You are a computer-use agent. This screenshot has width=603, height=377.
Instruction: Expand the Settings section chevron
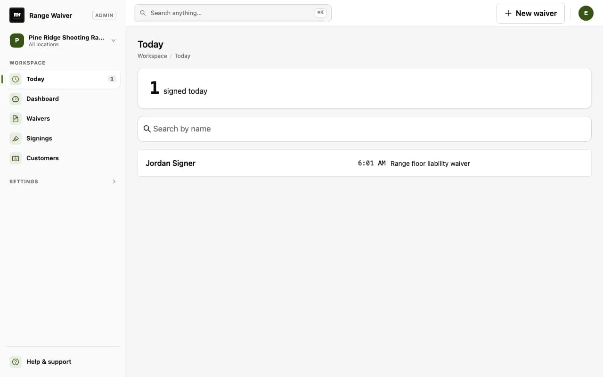pyautogui.click(x=114, y=181)
